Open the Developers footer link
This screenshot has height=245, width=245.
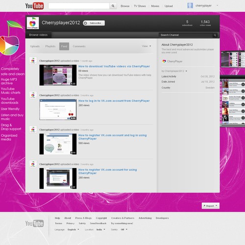point(162,218)
